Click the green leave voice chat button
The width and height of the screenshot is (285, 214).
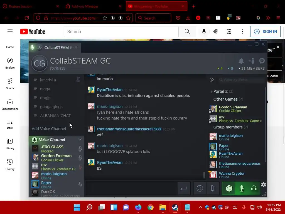click(x=229, y=188)
